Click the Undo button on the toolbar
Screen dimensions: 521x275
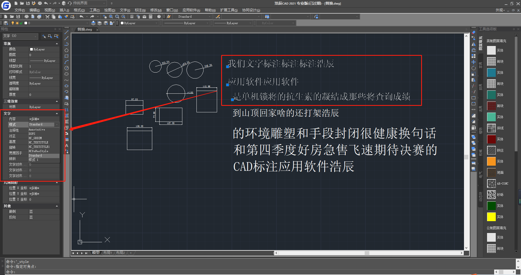[82, 17]
